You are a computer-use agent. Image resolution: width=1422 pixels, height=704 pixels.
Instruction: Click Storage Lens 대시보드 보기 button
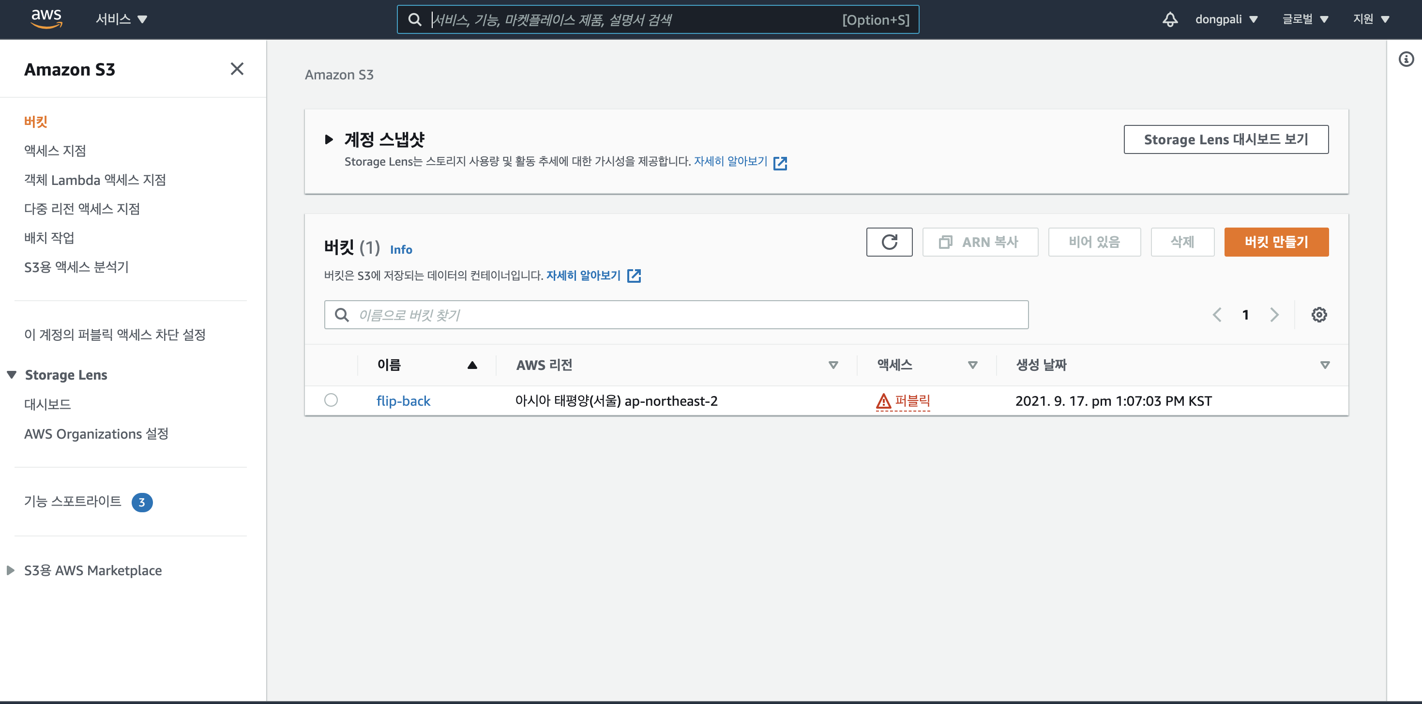click(1225, 139)
